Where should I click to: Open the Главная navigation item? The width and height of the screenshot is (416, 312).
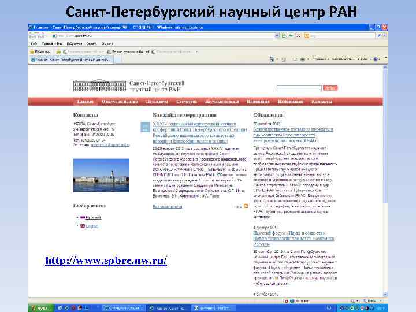tap(85, 102)
